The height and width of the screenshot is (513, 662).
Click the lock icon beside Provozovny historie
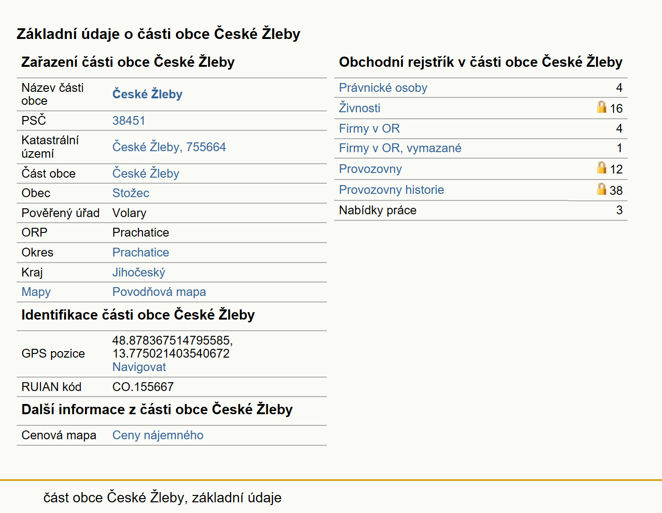coord(601,189)
